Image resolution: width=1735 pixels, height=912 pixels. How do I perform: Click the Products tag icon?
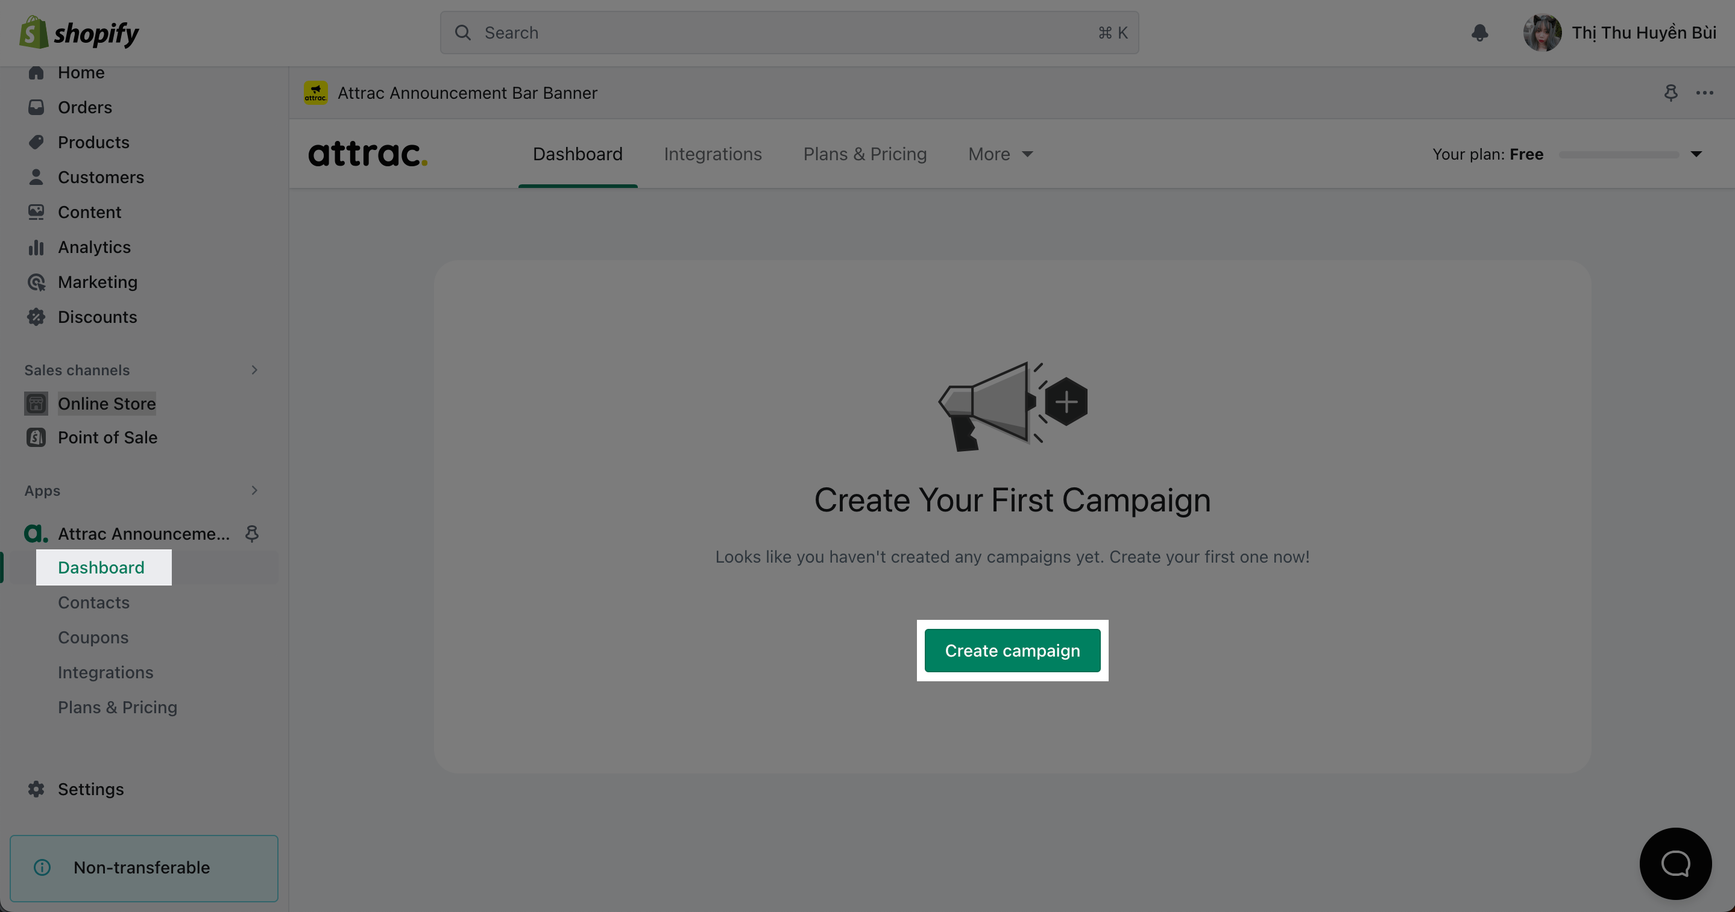point(36,142)
